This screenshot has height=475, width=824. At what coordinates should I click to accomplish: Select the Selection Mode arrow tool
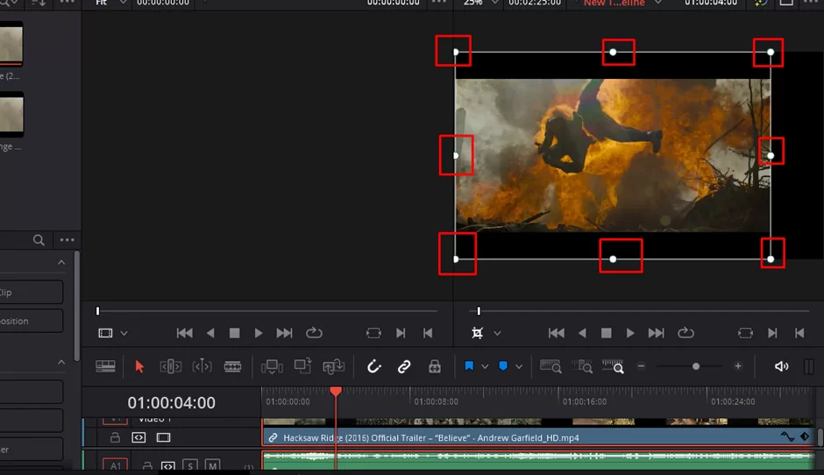[x=139, y=366]
